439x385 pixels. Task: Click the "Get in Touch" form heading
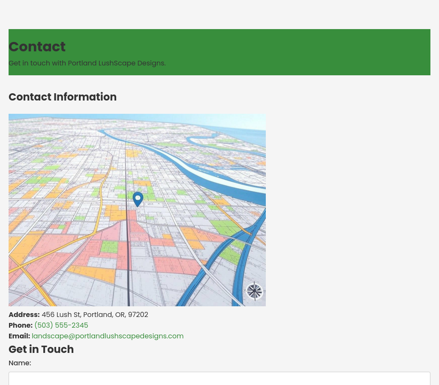click(x=41, y=349)
